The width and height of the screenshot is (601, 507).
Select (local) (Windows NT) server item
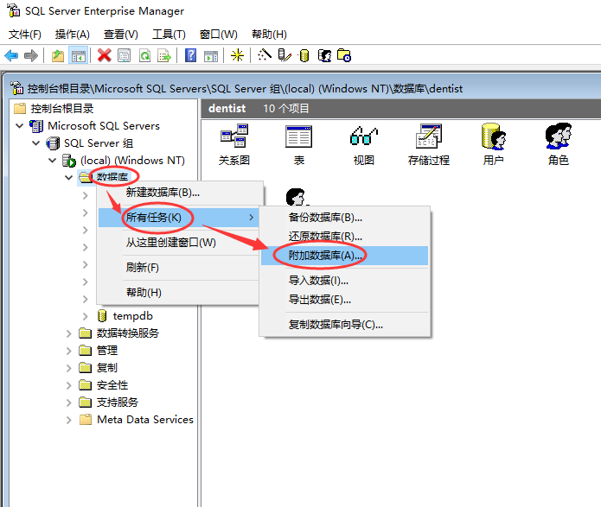(132, 161)
